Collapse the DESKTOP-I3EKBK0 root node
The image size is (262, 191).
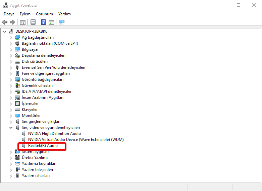[x=4, y=31]
